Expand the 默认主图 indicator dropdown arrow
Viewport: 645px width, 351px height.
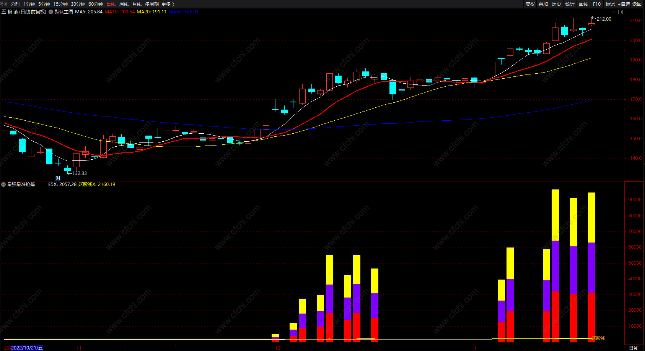(x=51, y=12)
